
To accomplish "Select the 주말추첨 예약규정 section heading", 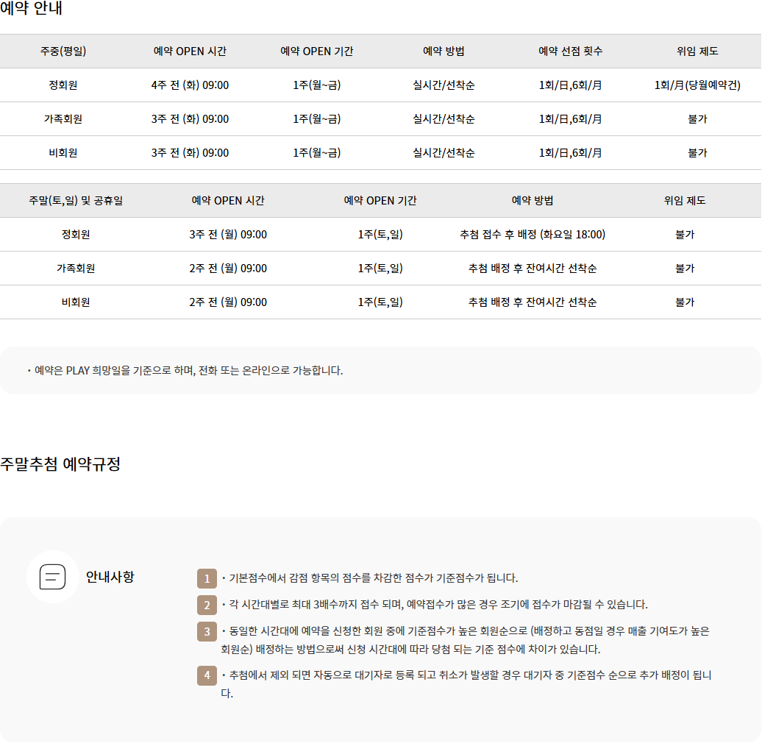I will coord(60,464).
